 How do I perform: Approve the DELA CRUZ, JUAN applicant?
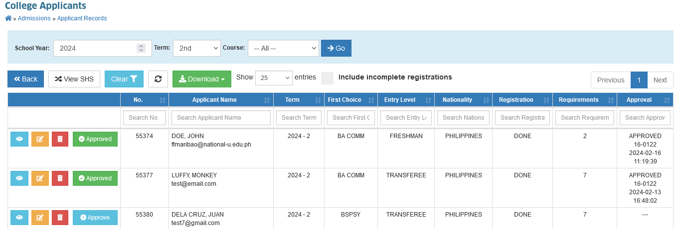coord(95,218)
